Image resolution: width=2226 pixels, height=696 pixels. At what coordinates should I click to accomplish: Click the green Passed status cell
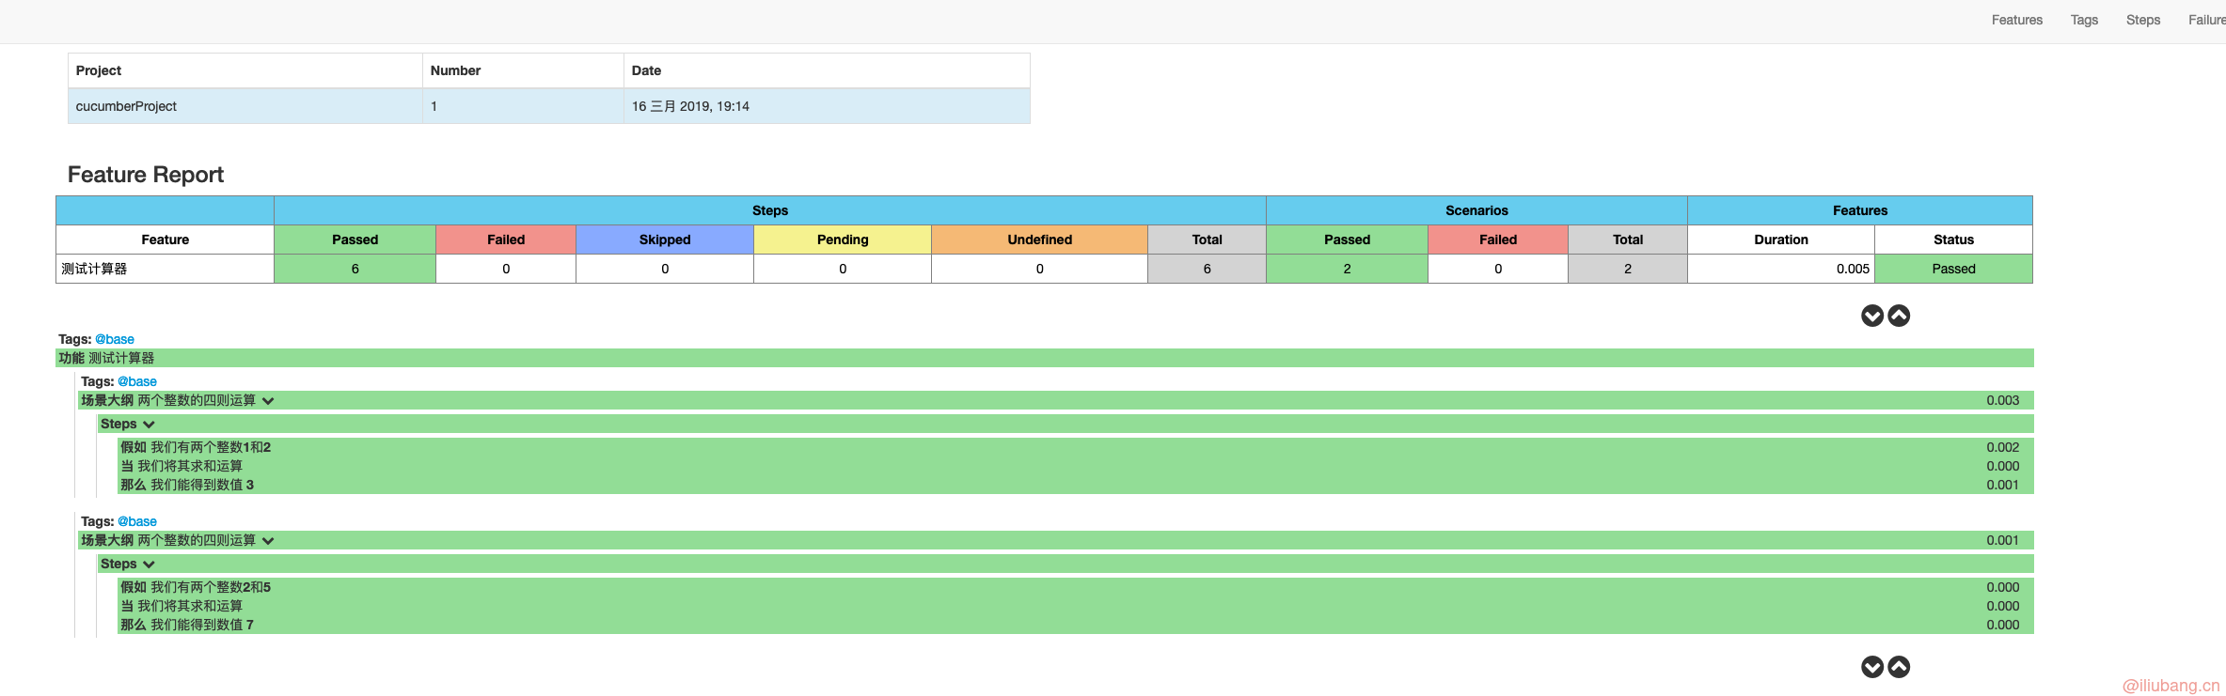click(1953, 269)
